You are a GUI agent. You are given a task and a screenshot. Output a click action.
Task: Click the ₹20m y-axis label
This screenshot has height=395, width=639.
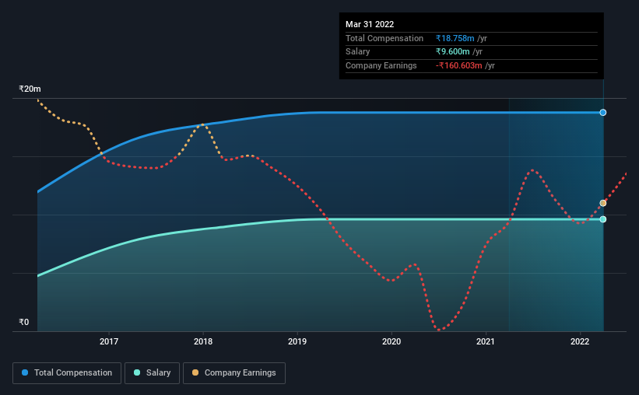pos(30,89)
